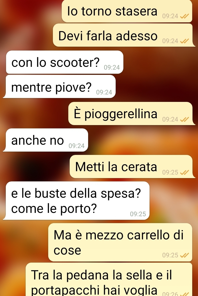Viewport: 198px width, 296px height.
Task: Tap the 09:24 timestamp beside 'anche no'
Action: 77,146
